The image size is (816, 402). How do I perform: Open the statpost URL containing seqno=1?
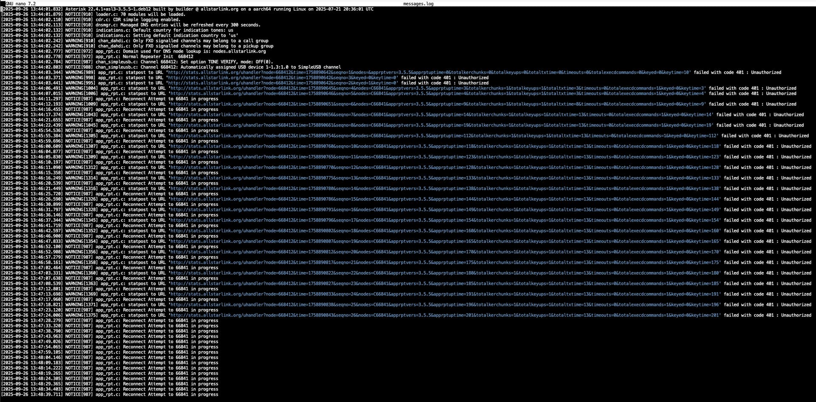point(429,73)
